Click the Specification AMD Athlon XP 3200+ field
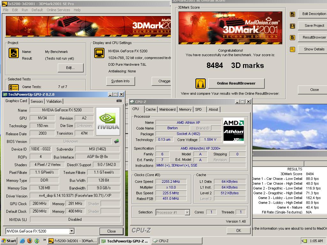Image resolution: width=327 pixels, height=245 pixels. pyautogui.click(x=201, y=148)
